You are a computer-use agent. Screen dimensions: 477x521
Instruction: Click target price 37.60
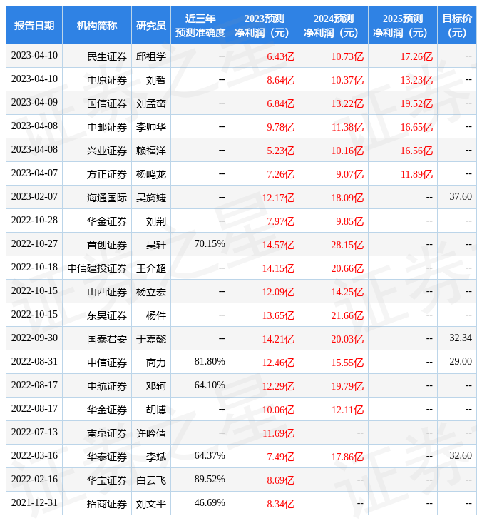coord(461,196)
